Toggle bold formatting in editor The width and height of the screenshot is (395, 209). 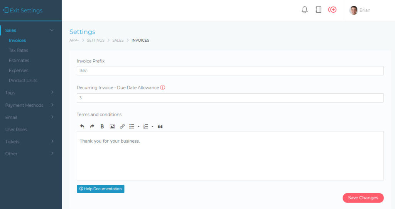[x=102, y=126]
